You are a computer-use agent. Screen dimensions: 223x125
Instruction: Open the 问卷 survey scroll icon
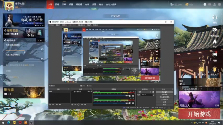(x=215, y=54)
